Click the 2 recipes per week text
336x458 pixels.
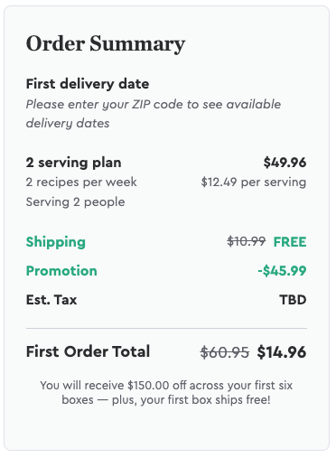81,182
